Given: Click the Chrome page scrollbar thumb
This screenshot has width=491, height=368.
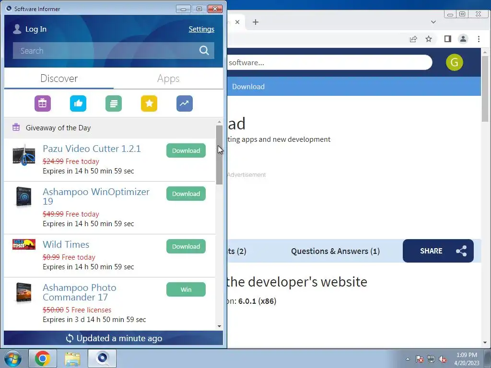Looking at the screenshot, I should point(485,89).
